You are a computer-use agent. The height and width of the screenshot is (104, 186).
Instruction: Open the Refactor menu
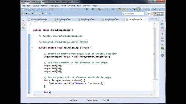pos(44,6)
